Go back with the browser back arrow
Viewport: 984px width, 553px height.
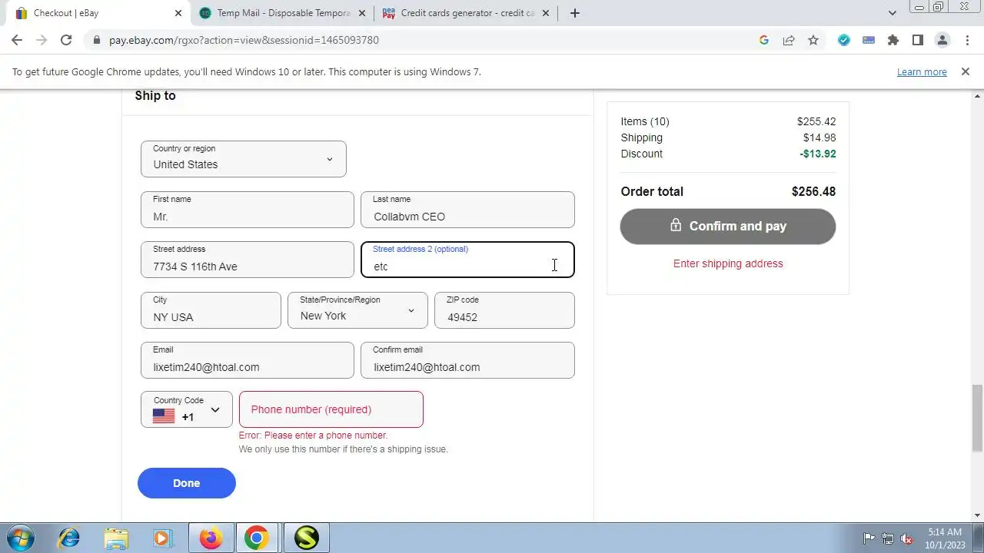17,40
